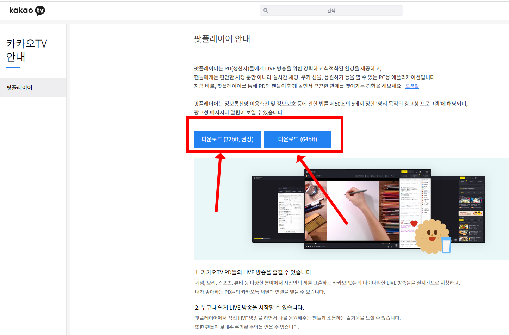Click the 다운로드 (32bit, 권장) button

227,139
